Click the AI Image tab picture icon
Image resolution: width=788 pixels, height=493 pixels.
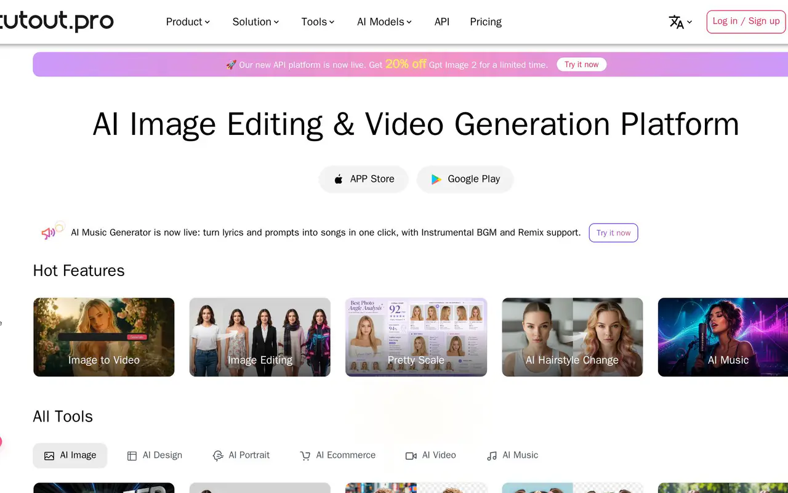point(49,456)
